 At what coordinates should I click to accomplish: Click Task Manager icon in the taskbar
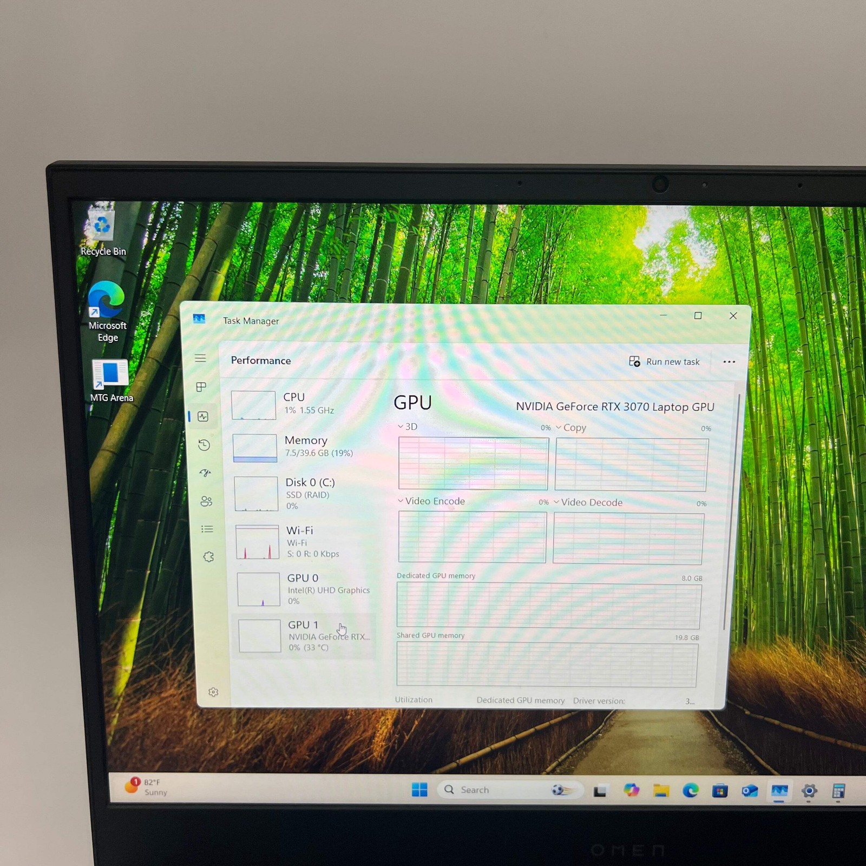point(779,791)
